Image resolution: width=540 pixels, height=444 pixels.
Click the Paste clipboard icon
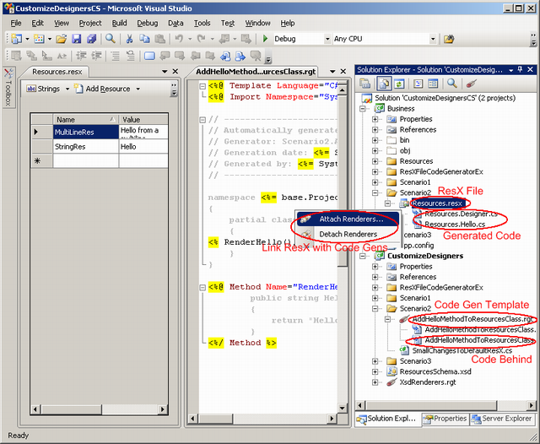[159, 39]
